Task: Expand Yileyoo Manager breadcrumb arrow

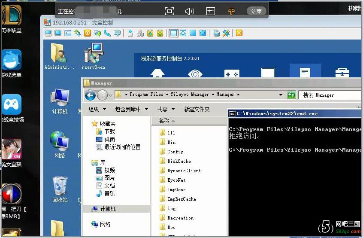Action: (213, 95)
